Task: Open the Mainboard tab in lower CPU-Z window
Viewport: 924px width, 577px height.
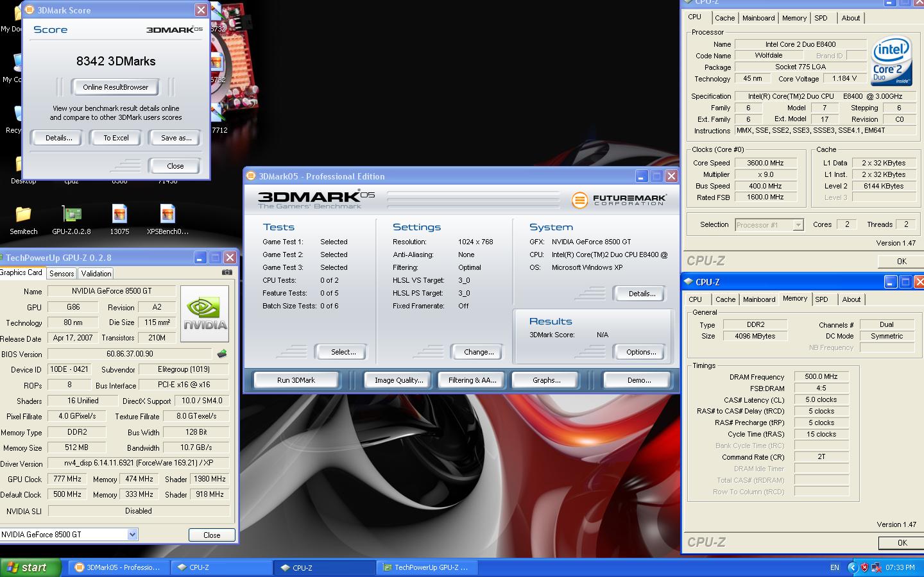Action: (x=759, y=299)
